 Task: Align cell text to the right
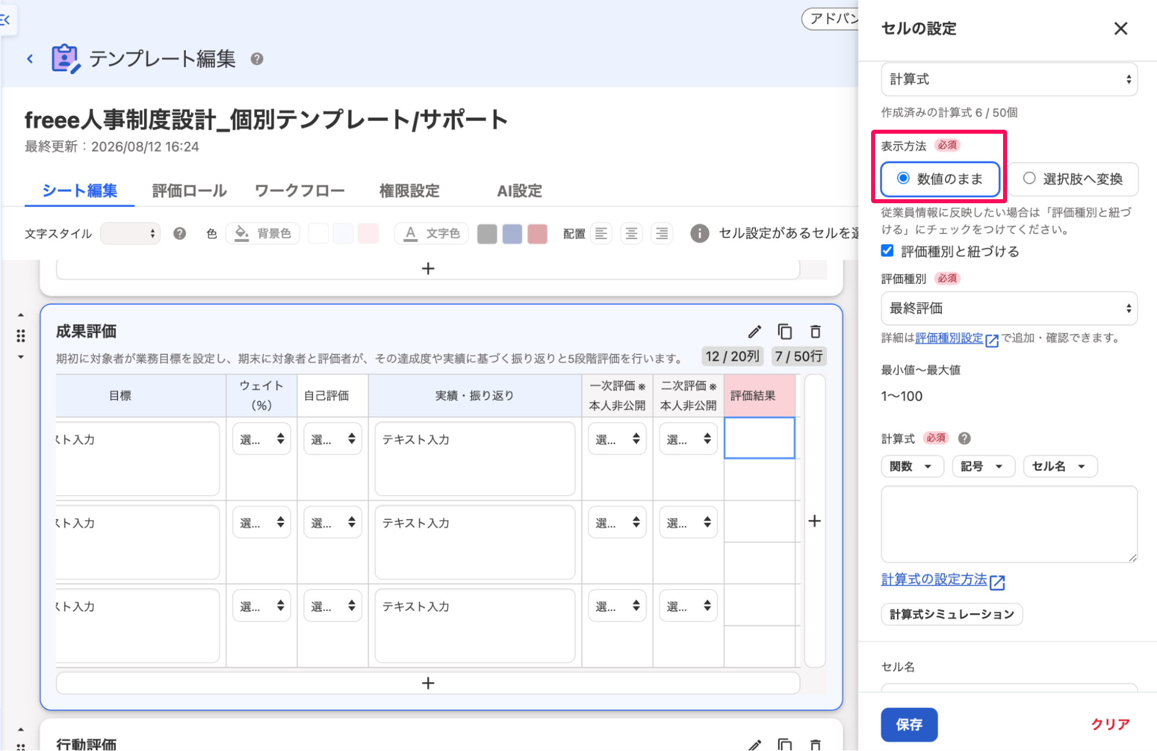pyautogui.click(x=662, y=233)
